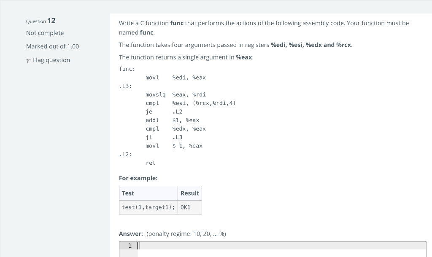Select the Result column header
Viewport: 432px width, 257px height.
189,193
